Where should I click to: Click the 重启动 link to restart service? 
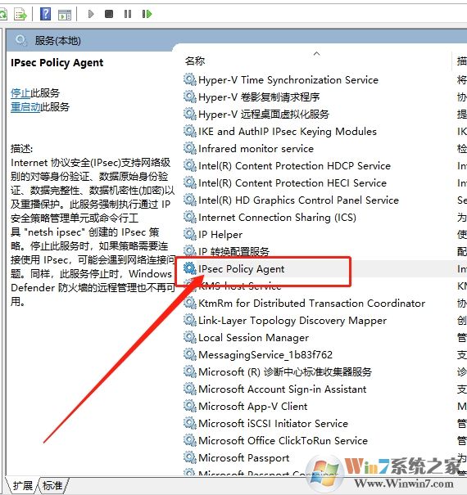25,106
